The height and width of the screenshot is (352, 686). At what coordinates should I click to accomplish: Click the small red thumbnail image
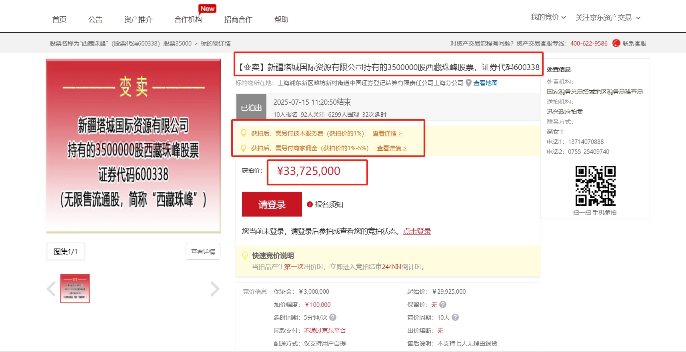tap(75, 288)
